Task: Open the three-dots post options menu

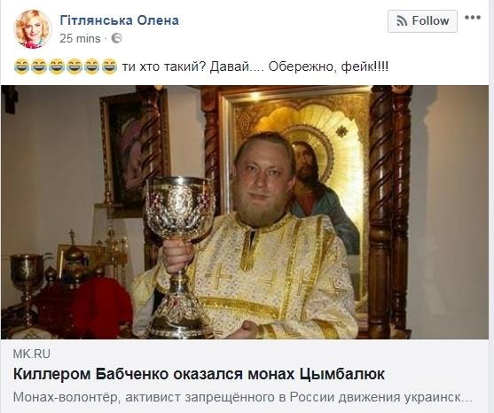Action: pyautogui.click(x=473, y=18)
